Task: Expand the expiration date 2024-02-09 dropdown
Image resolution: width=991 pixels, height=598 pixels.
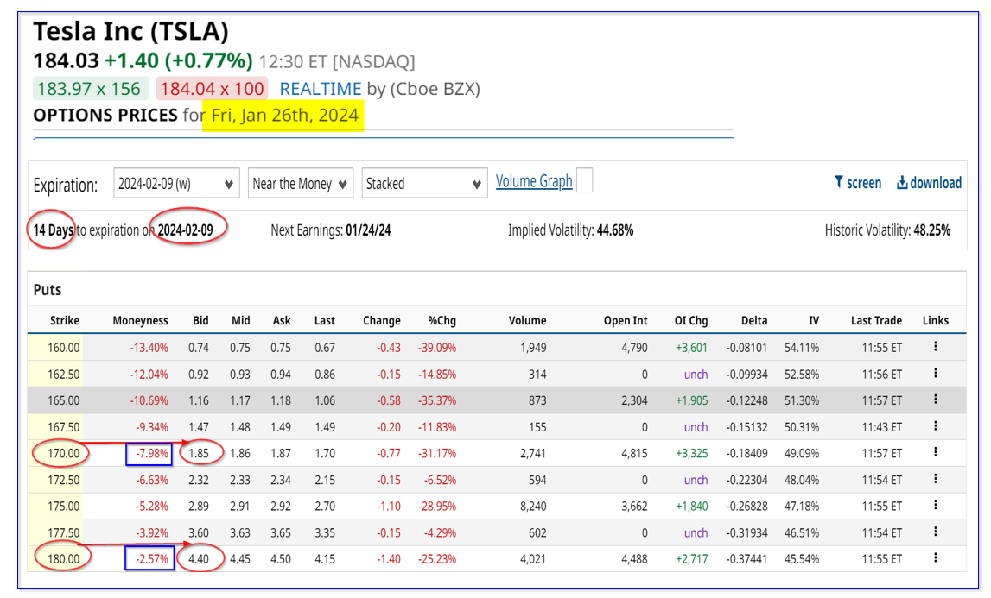Action: coord(176,184)
